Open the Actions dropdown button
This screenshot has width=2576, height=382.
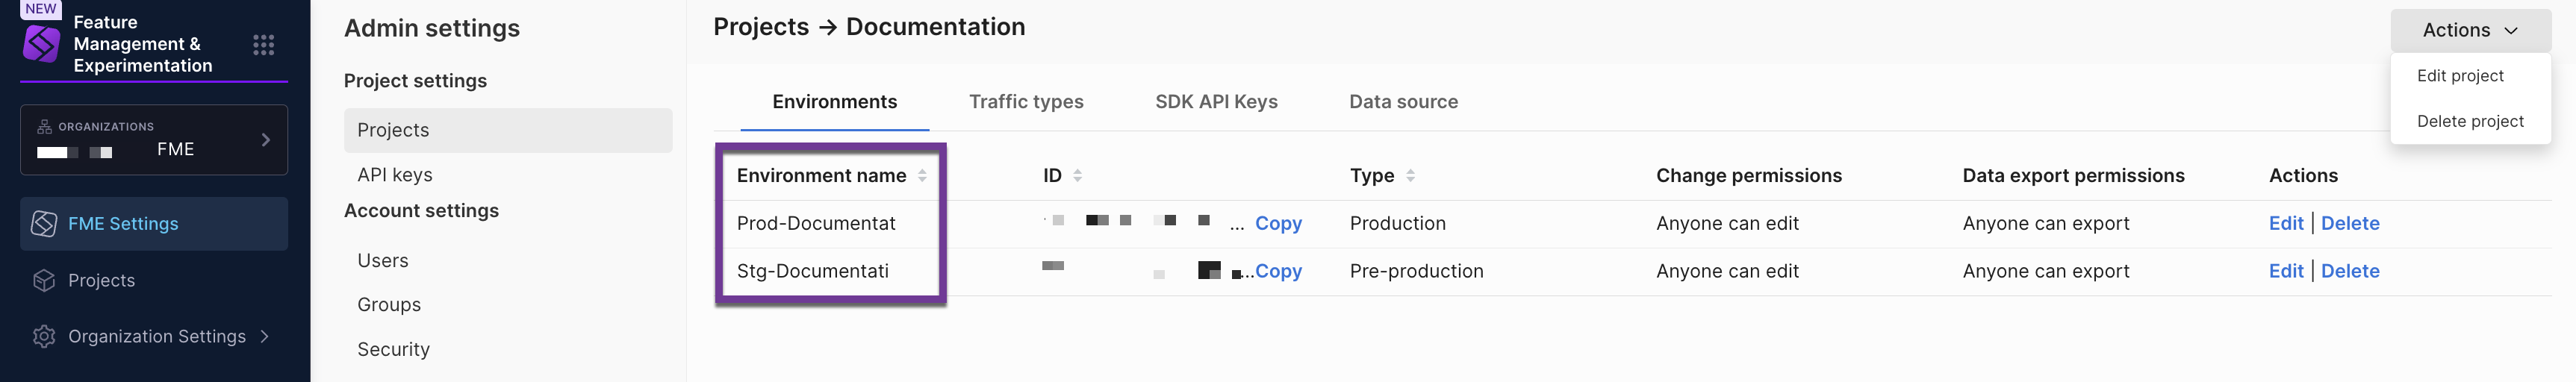click(2469, 31)
